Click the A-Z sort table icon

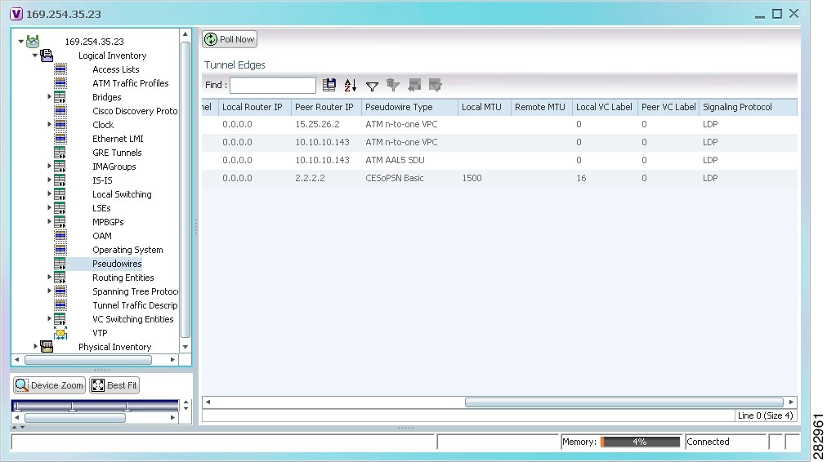click(x=351, y=85)
